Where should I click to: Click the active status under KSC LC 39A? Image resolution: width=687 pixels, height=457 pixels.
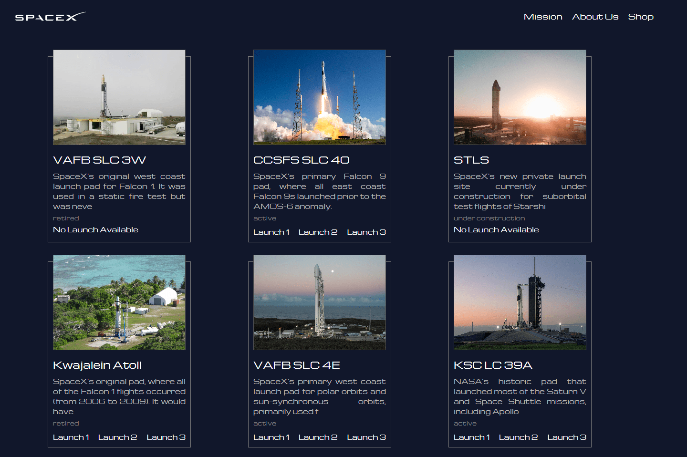pos(465,423)
